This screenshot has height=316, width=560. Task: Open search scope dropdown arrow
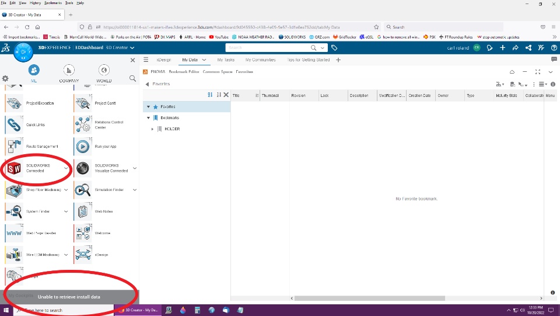[x=323, y=47]
